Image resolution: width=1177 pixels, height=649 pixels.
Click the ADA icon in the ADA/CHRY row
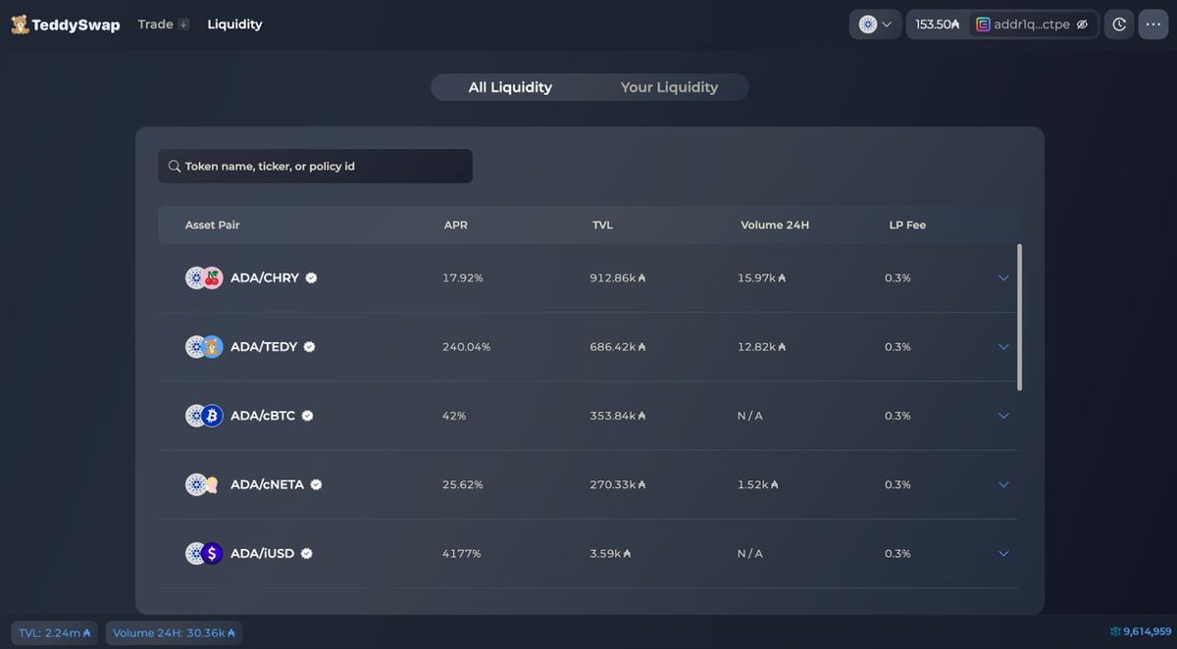coord(196,278)
